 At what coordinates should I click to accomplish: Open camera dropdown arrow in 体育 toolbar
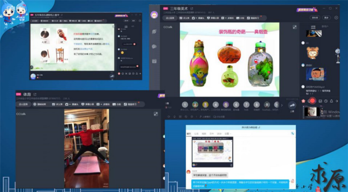tap(70, 104)
